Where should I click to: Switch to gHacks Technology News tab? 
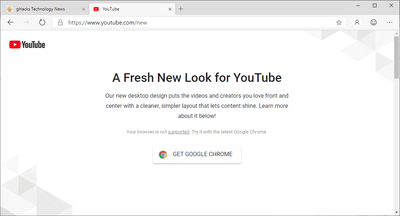coord(45,9)
